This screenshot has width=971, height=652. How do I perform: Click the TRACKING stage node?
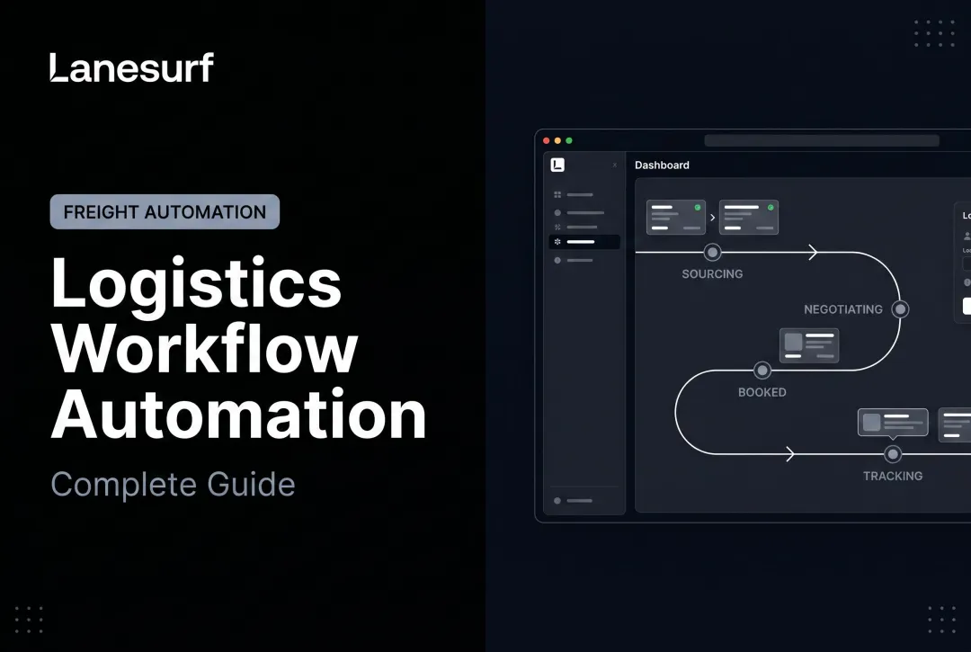tap(893, 454)
